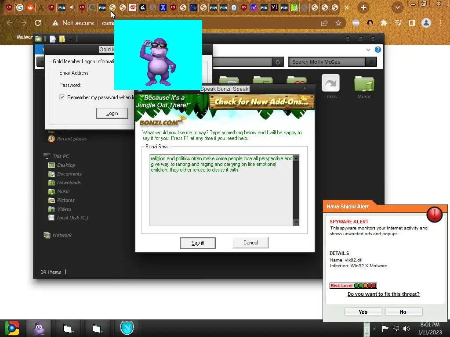Screen dimensions: 450x337
Task: Click the search magnifier button in explorer
Action: (x=371, y=62)
